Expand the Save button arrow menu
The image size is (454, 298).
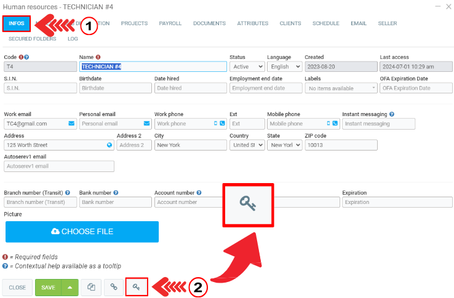(x=70, y=287)
